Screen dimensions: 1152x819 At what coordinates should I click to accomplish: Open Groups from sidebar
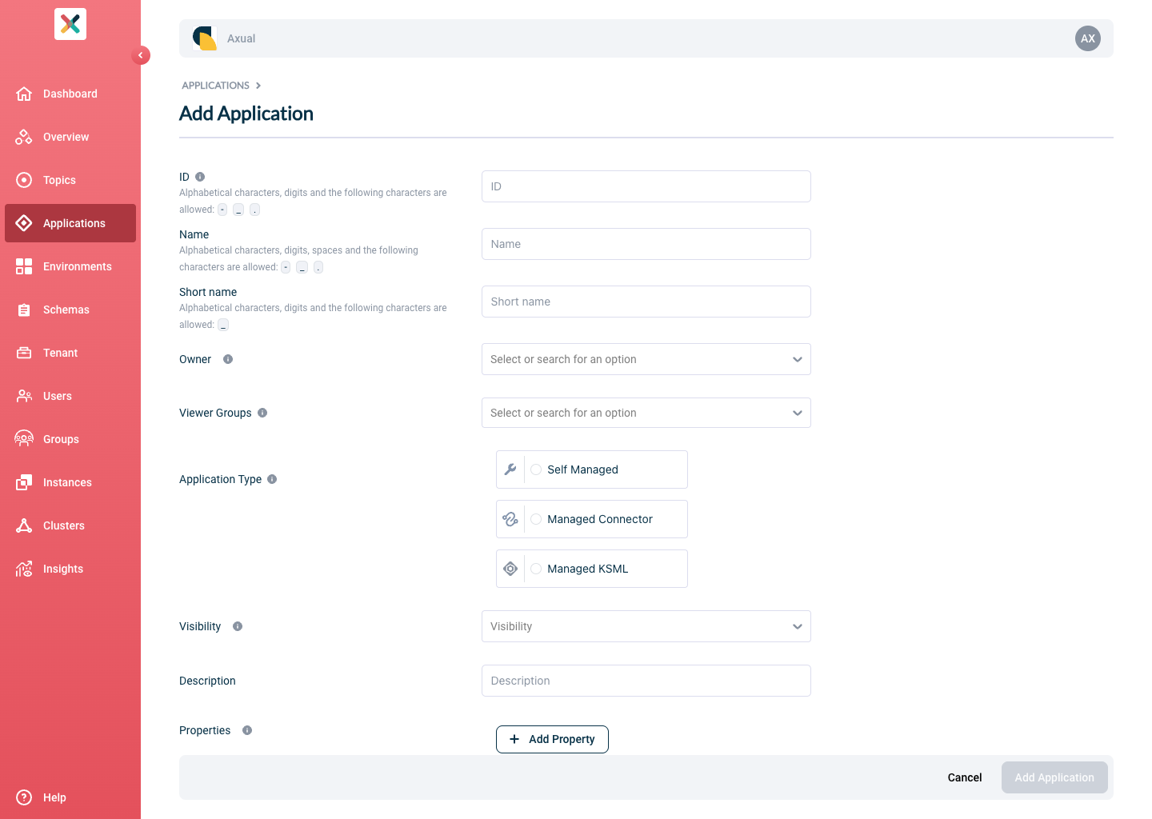[x=70, y=439]
